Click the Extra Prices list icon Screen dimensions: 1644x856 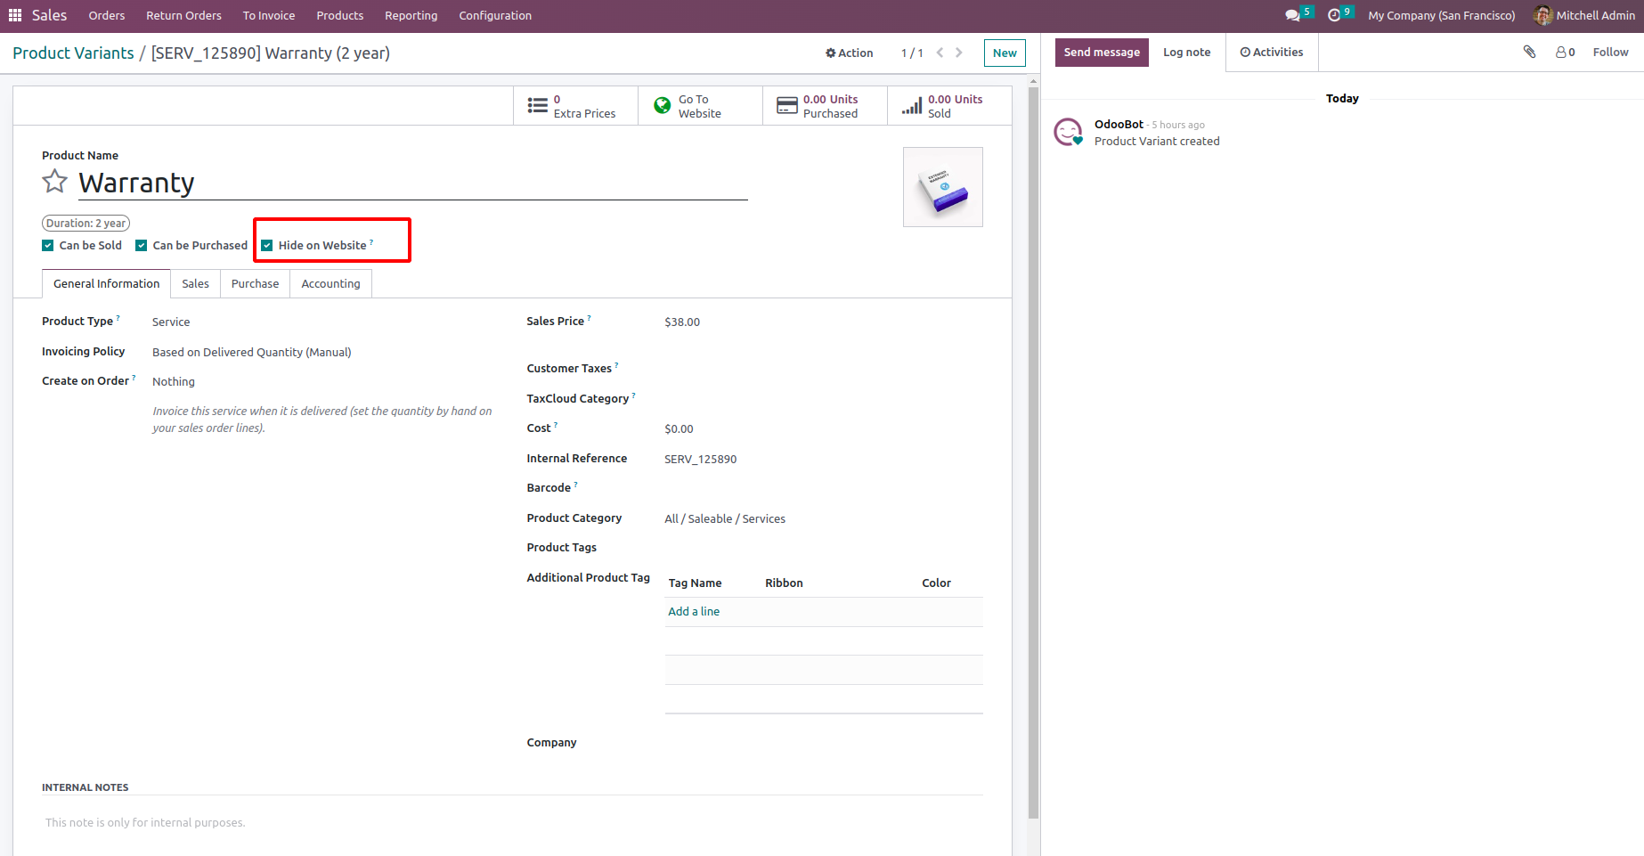coord(538,106)
